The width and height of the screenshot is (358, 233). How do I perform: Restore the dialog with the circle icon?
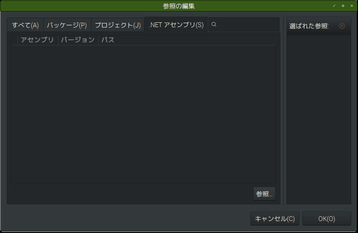click(x=343, y=6)
